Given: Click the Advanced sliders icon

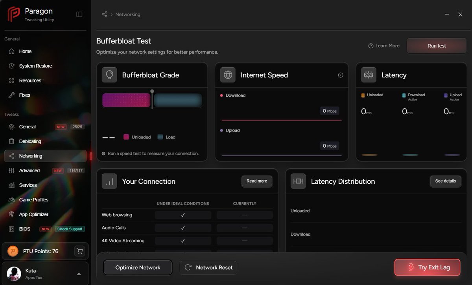Looking at the screenshot, I should click(x=11, y=171).
